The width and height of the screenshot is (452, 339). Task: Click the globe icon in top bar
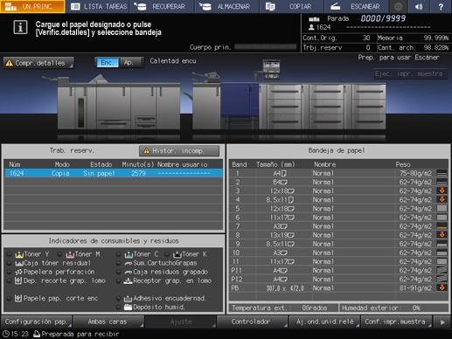[x=399, y=6]
